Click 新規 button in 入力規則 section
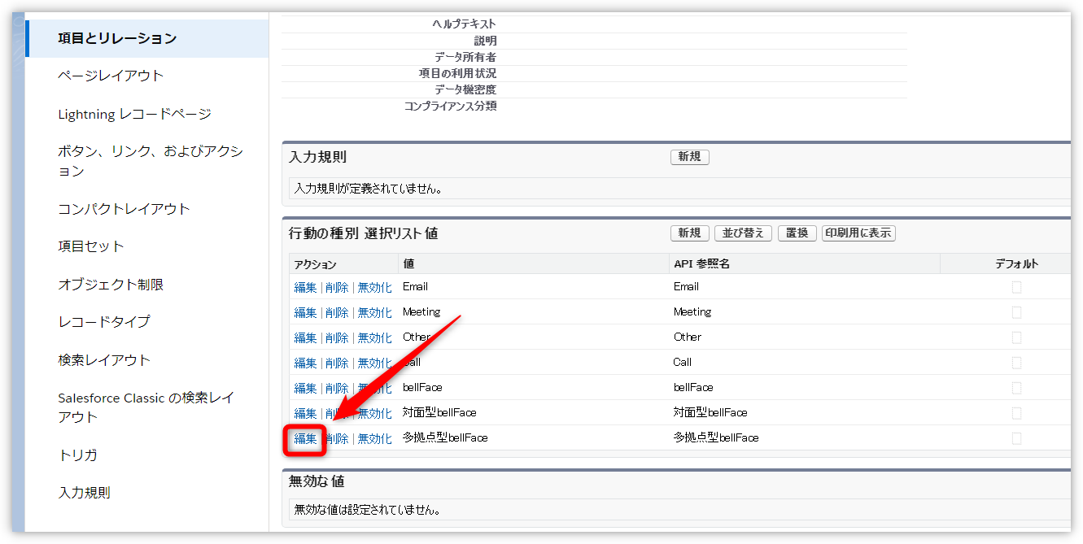Image resolution: width=1083 pixels, height=544 pixels. [x=689, y=157]
